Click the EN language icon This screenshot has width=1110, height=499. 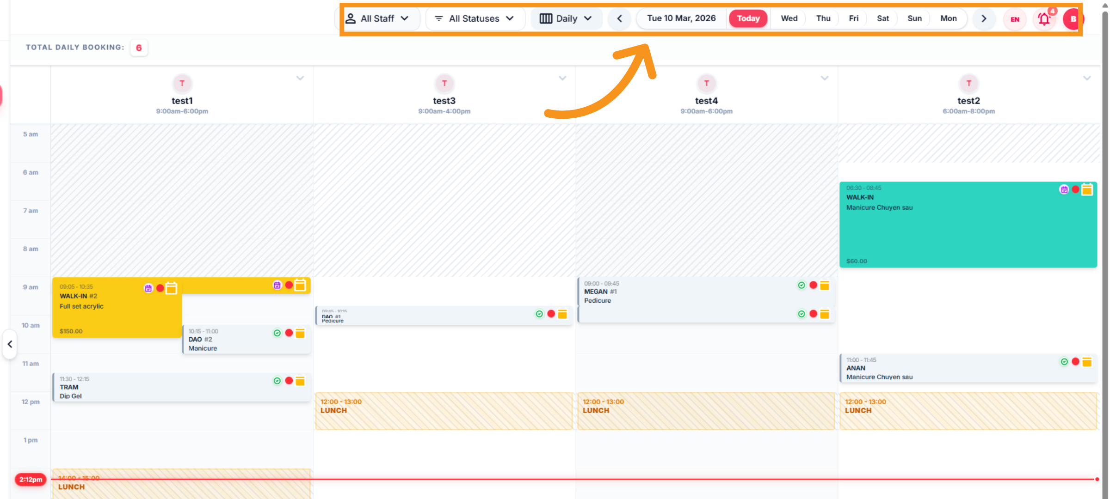1014,19
